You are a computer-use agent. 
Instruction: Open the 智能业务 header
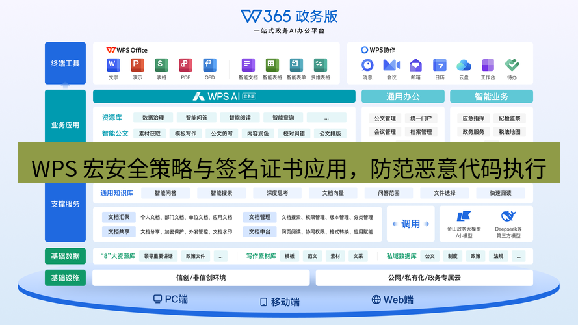[x=492, y=96]
